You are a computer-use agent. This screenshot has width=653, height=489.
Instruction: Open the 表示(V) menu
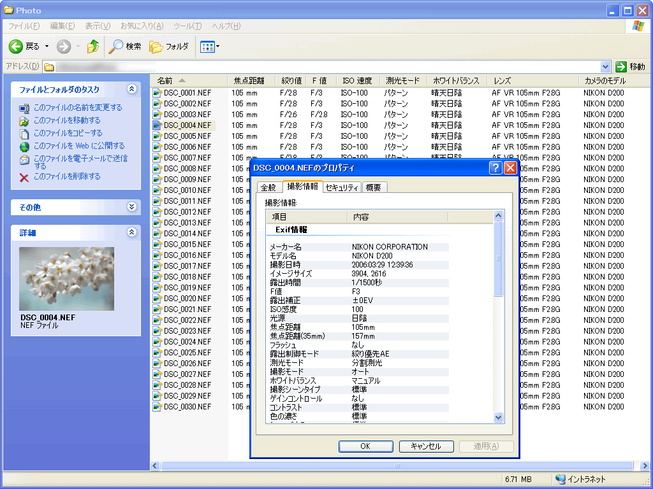[x=98, y=25]
